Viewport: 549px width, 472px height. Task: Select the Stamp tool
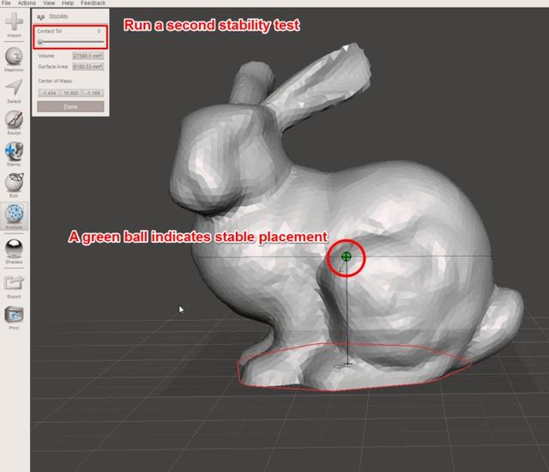pyautogui.click(x=14, y=151)
